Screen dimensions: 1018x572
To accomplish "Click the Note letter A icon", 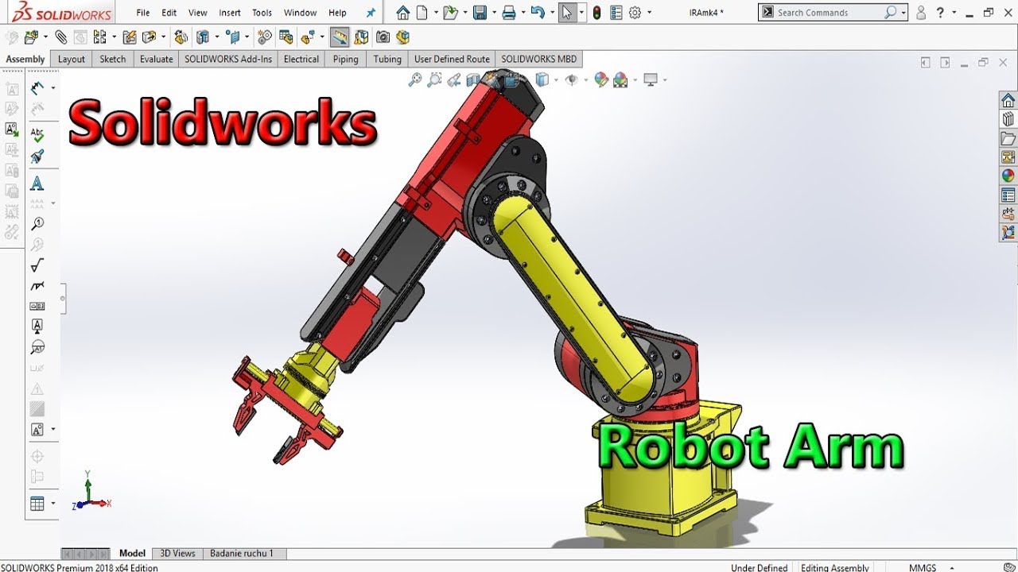I will (x=37, y=184).
